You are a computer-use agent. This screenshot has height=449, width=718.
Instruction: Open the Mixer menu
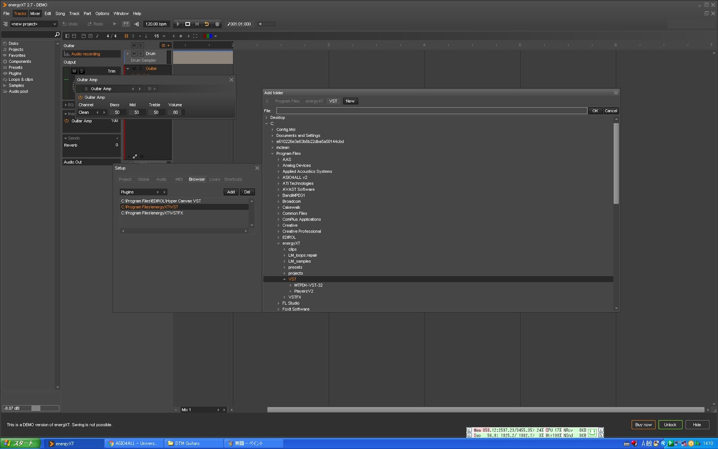pos(35,13)
